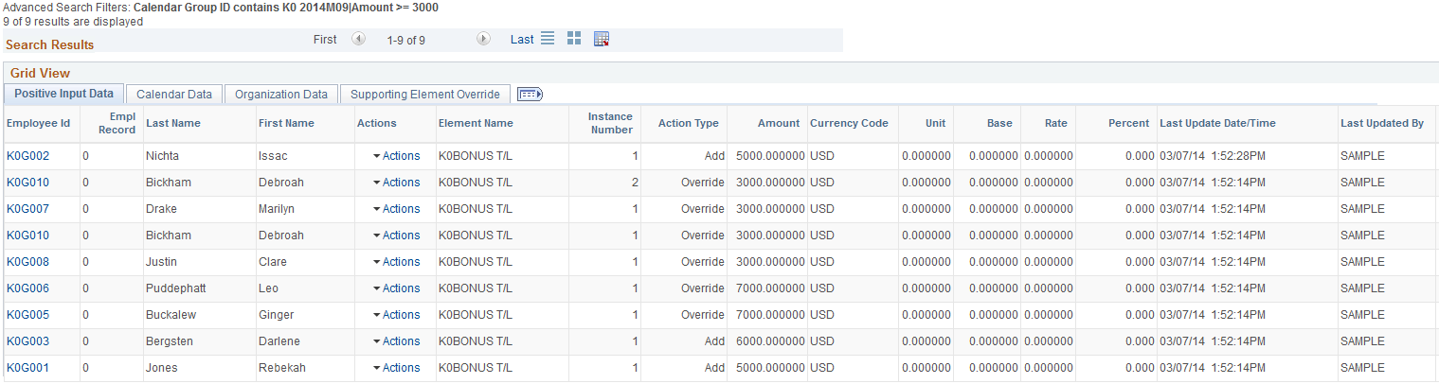Select first name cell Marilyn
This screenshot has height=384, width=1439.
tap(278, 209)
